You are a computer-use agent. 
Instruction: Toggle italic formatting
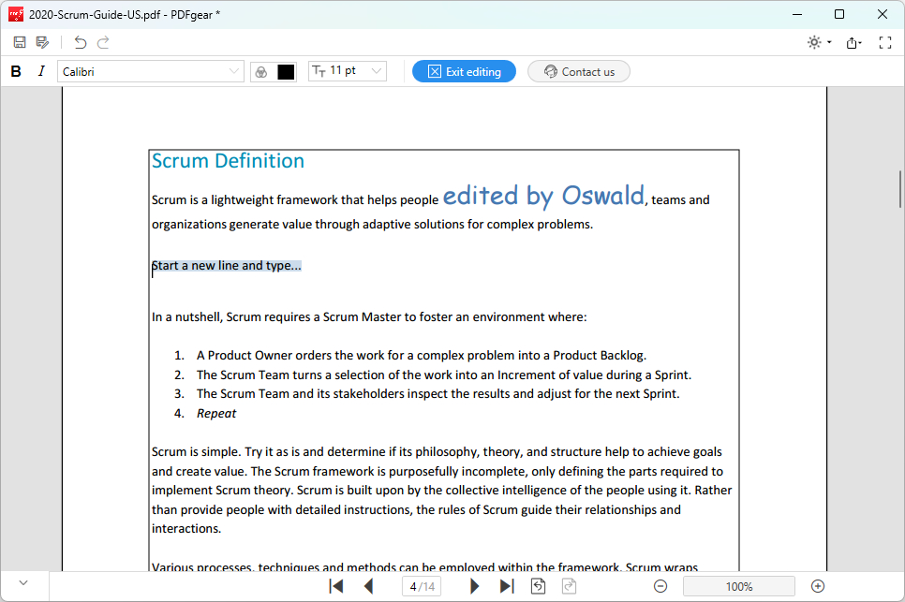coord(41,71)
